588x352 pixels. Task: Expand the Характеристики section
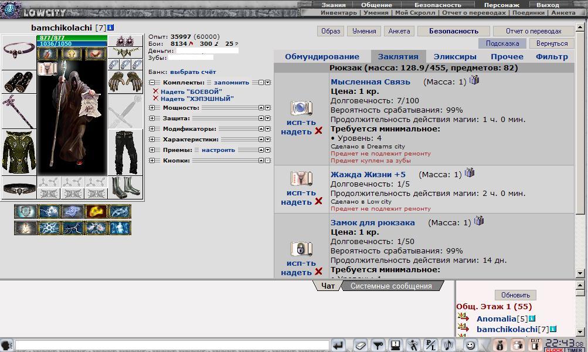[152, 139]
